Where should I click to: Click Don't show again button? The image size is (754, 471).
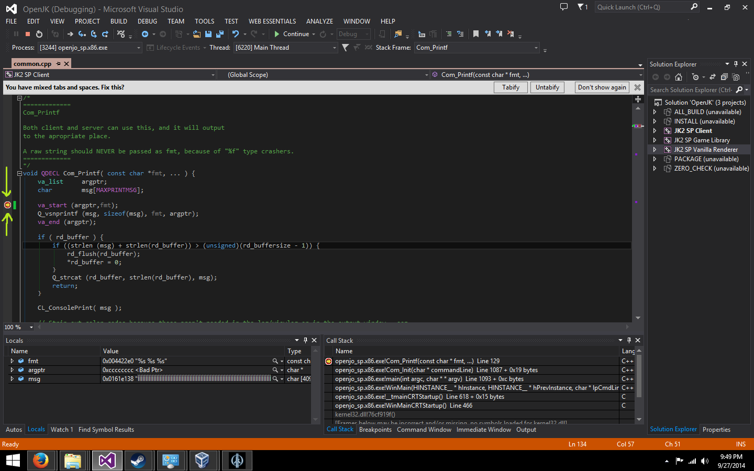pos(602,87)
